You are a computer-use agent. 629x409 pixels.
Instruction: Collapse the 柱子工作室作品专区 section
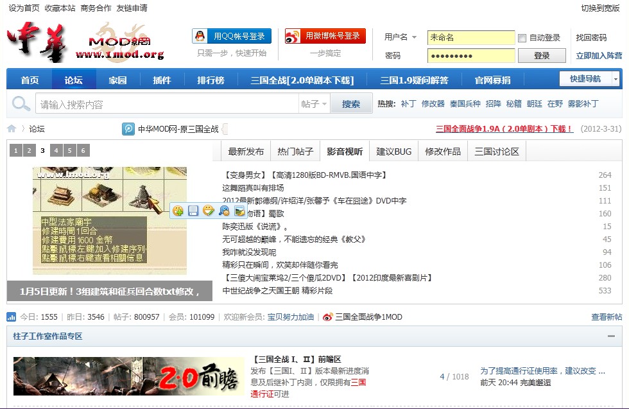click(x=612, y=336)
